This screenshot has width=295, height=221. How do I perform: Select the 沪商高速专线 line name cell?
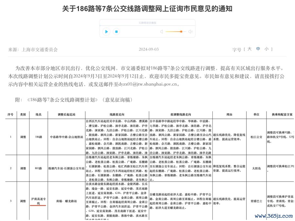[x=39, y=201]
